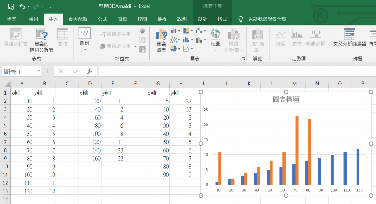Click the tallest orange bar at 70

[x=297, y=150]
